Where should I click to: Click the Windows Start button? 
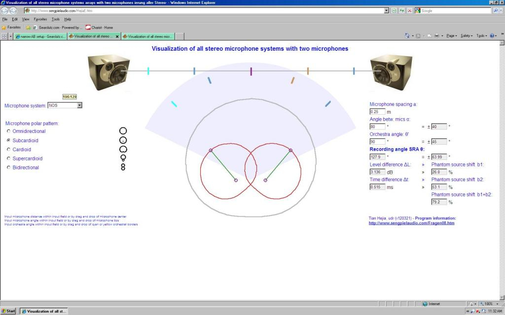coord(8,311)
